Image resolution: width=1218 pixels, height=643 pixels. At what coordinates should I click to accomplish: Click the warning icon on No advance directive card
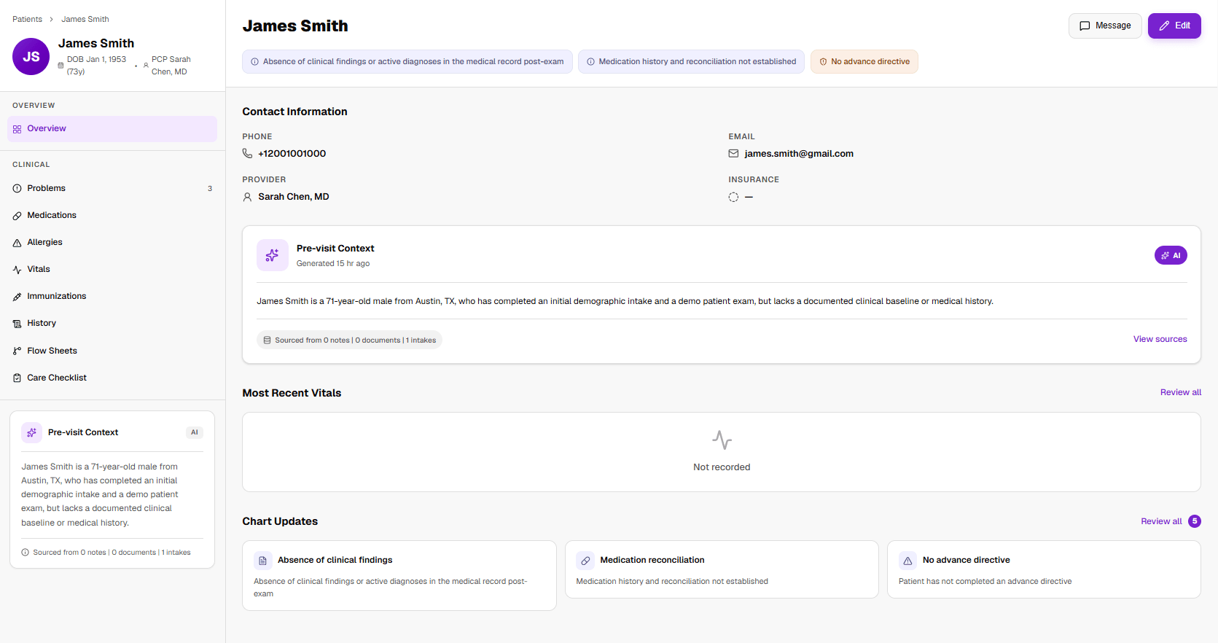click(907, 561)
